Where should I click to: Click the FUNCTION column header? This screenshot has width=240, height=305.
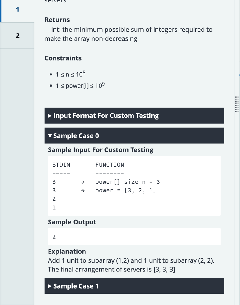[x=110, y=165]
